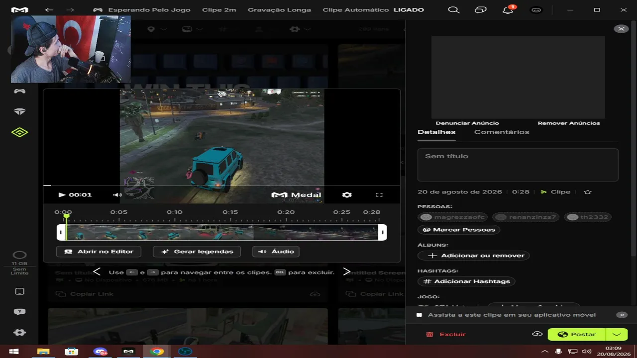
Task: Click the diamond premium icon in the sidebar
Action: (19, 111)
